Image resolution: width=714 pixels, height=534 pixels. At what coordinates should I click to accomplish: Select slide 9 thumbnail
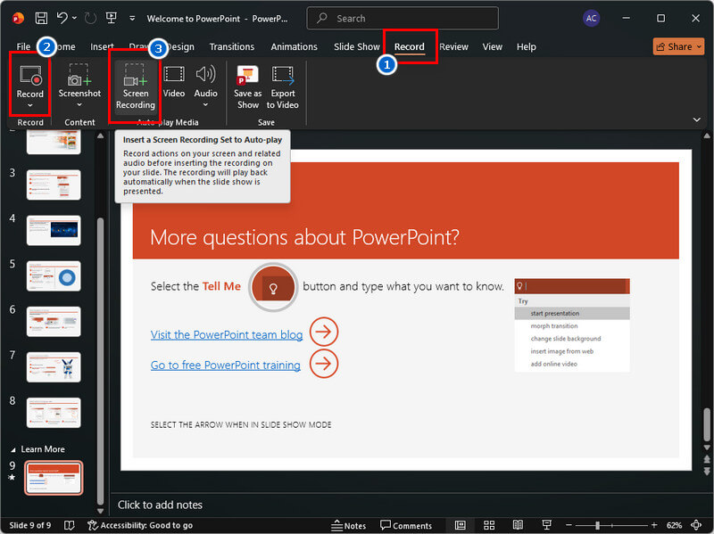(54, 478)
